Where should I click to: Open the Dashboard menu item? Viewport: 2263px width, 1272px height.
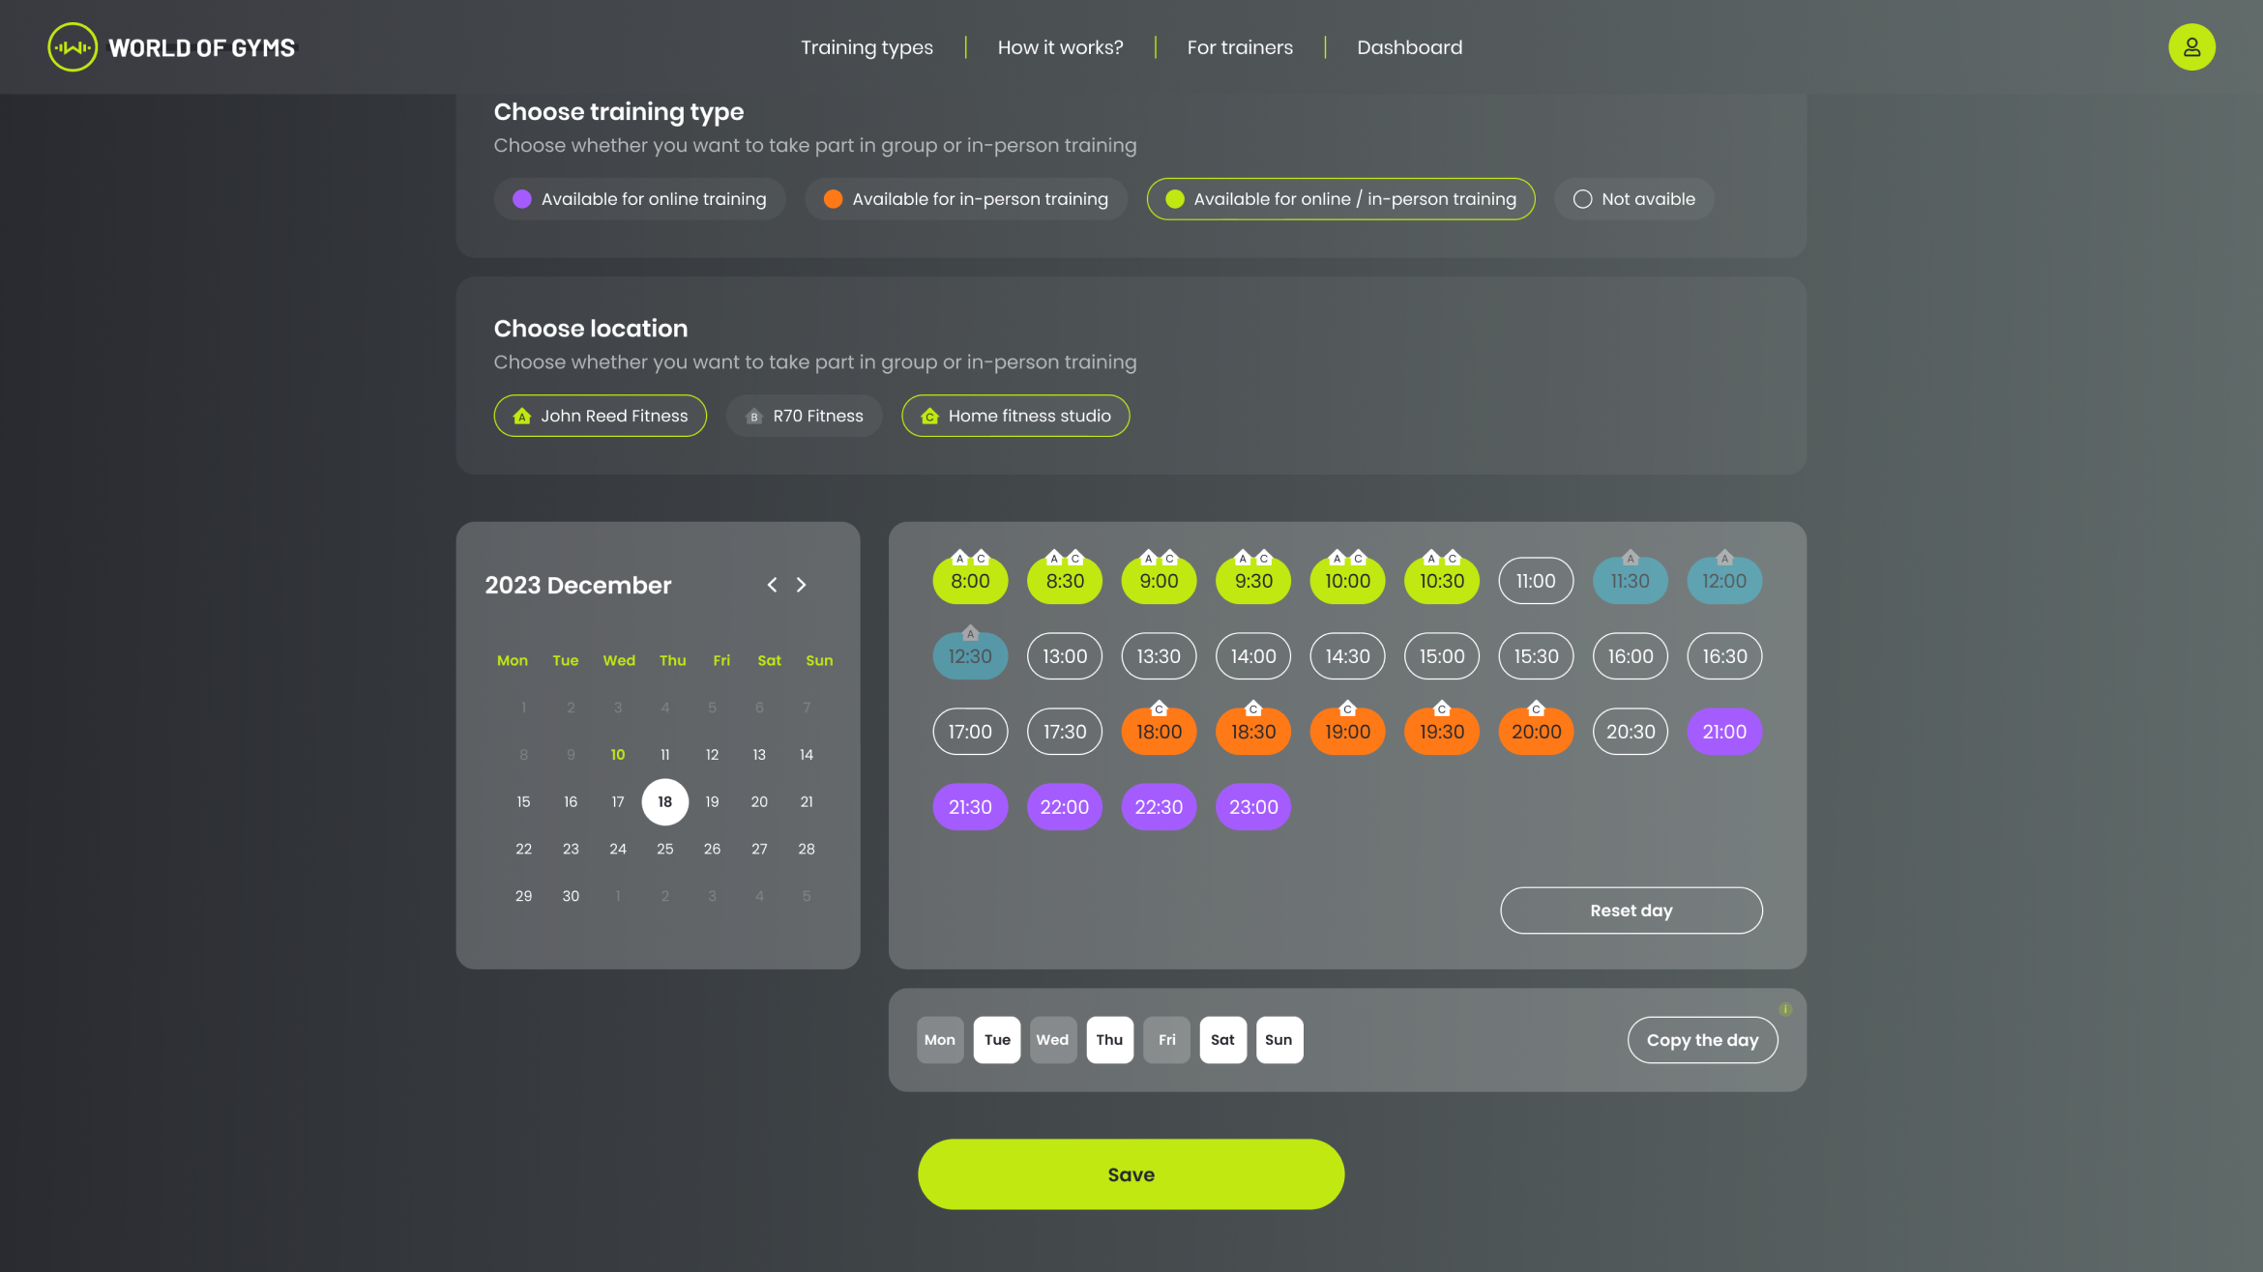[1409, 46]
